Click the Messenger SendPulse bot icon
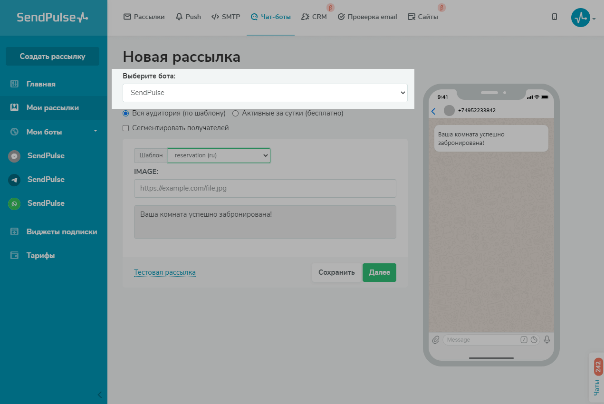604x404 pixels. tap(15, 156)
